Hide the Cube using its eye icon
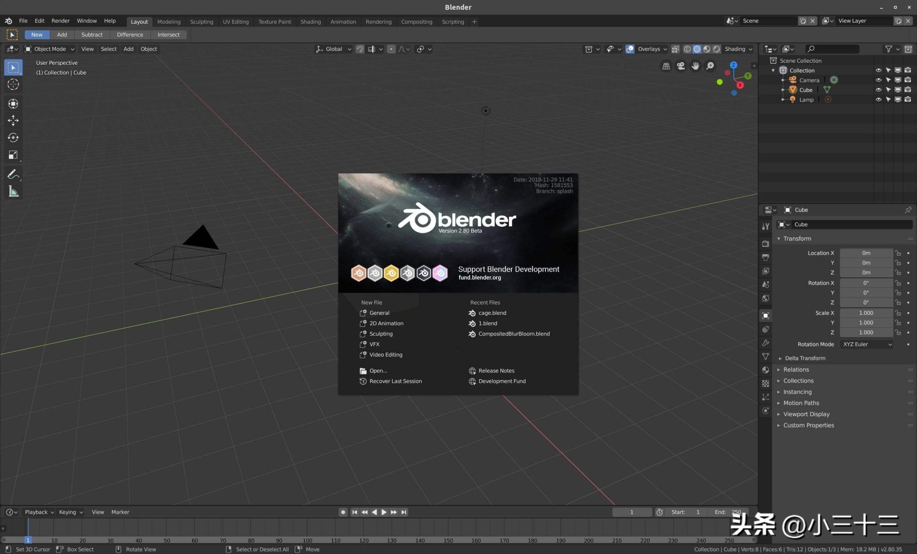 (879, 90)
